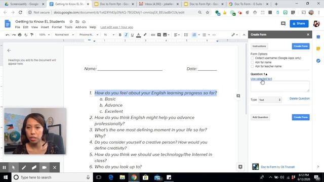This screenshot has width=324, height=182.
Task: Click the Delete Question link
Action: coord(299,99)
